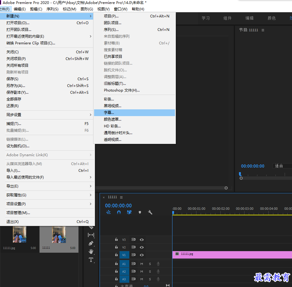292x287 pixels.
Task: Select the Pen tool
Action: tap(91, 244)
